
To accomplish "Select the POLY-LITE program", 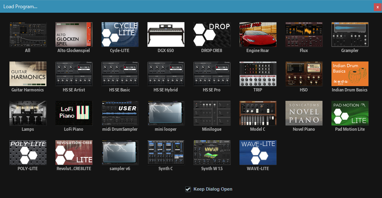I will click(28, 153).
